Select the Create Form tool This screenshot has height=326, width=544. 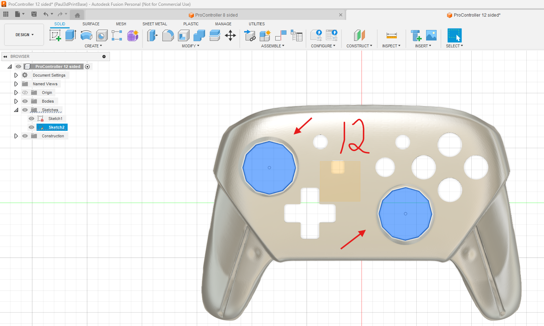click(x=133, y=35)
